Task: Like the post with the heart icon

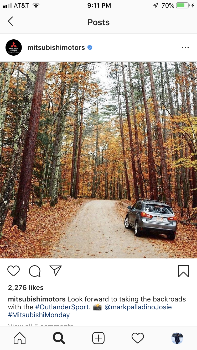Action: point(14,271)
